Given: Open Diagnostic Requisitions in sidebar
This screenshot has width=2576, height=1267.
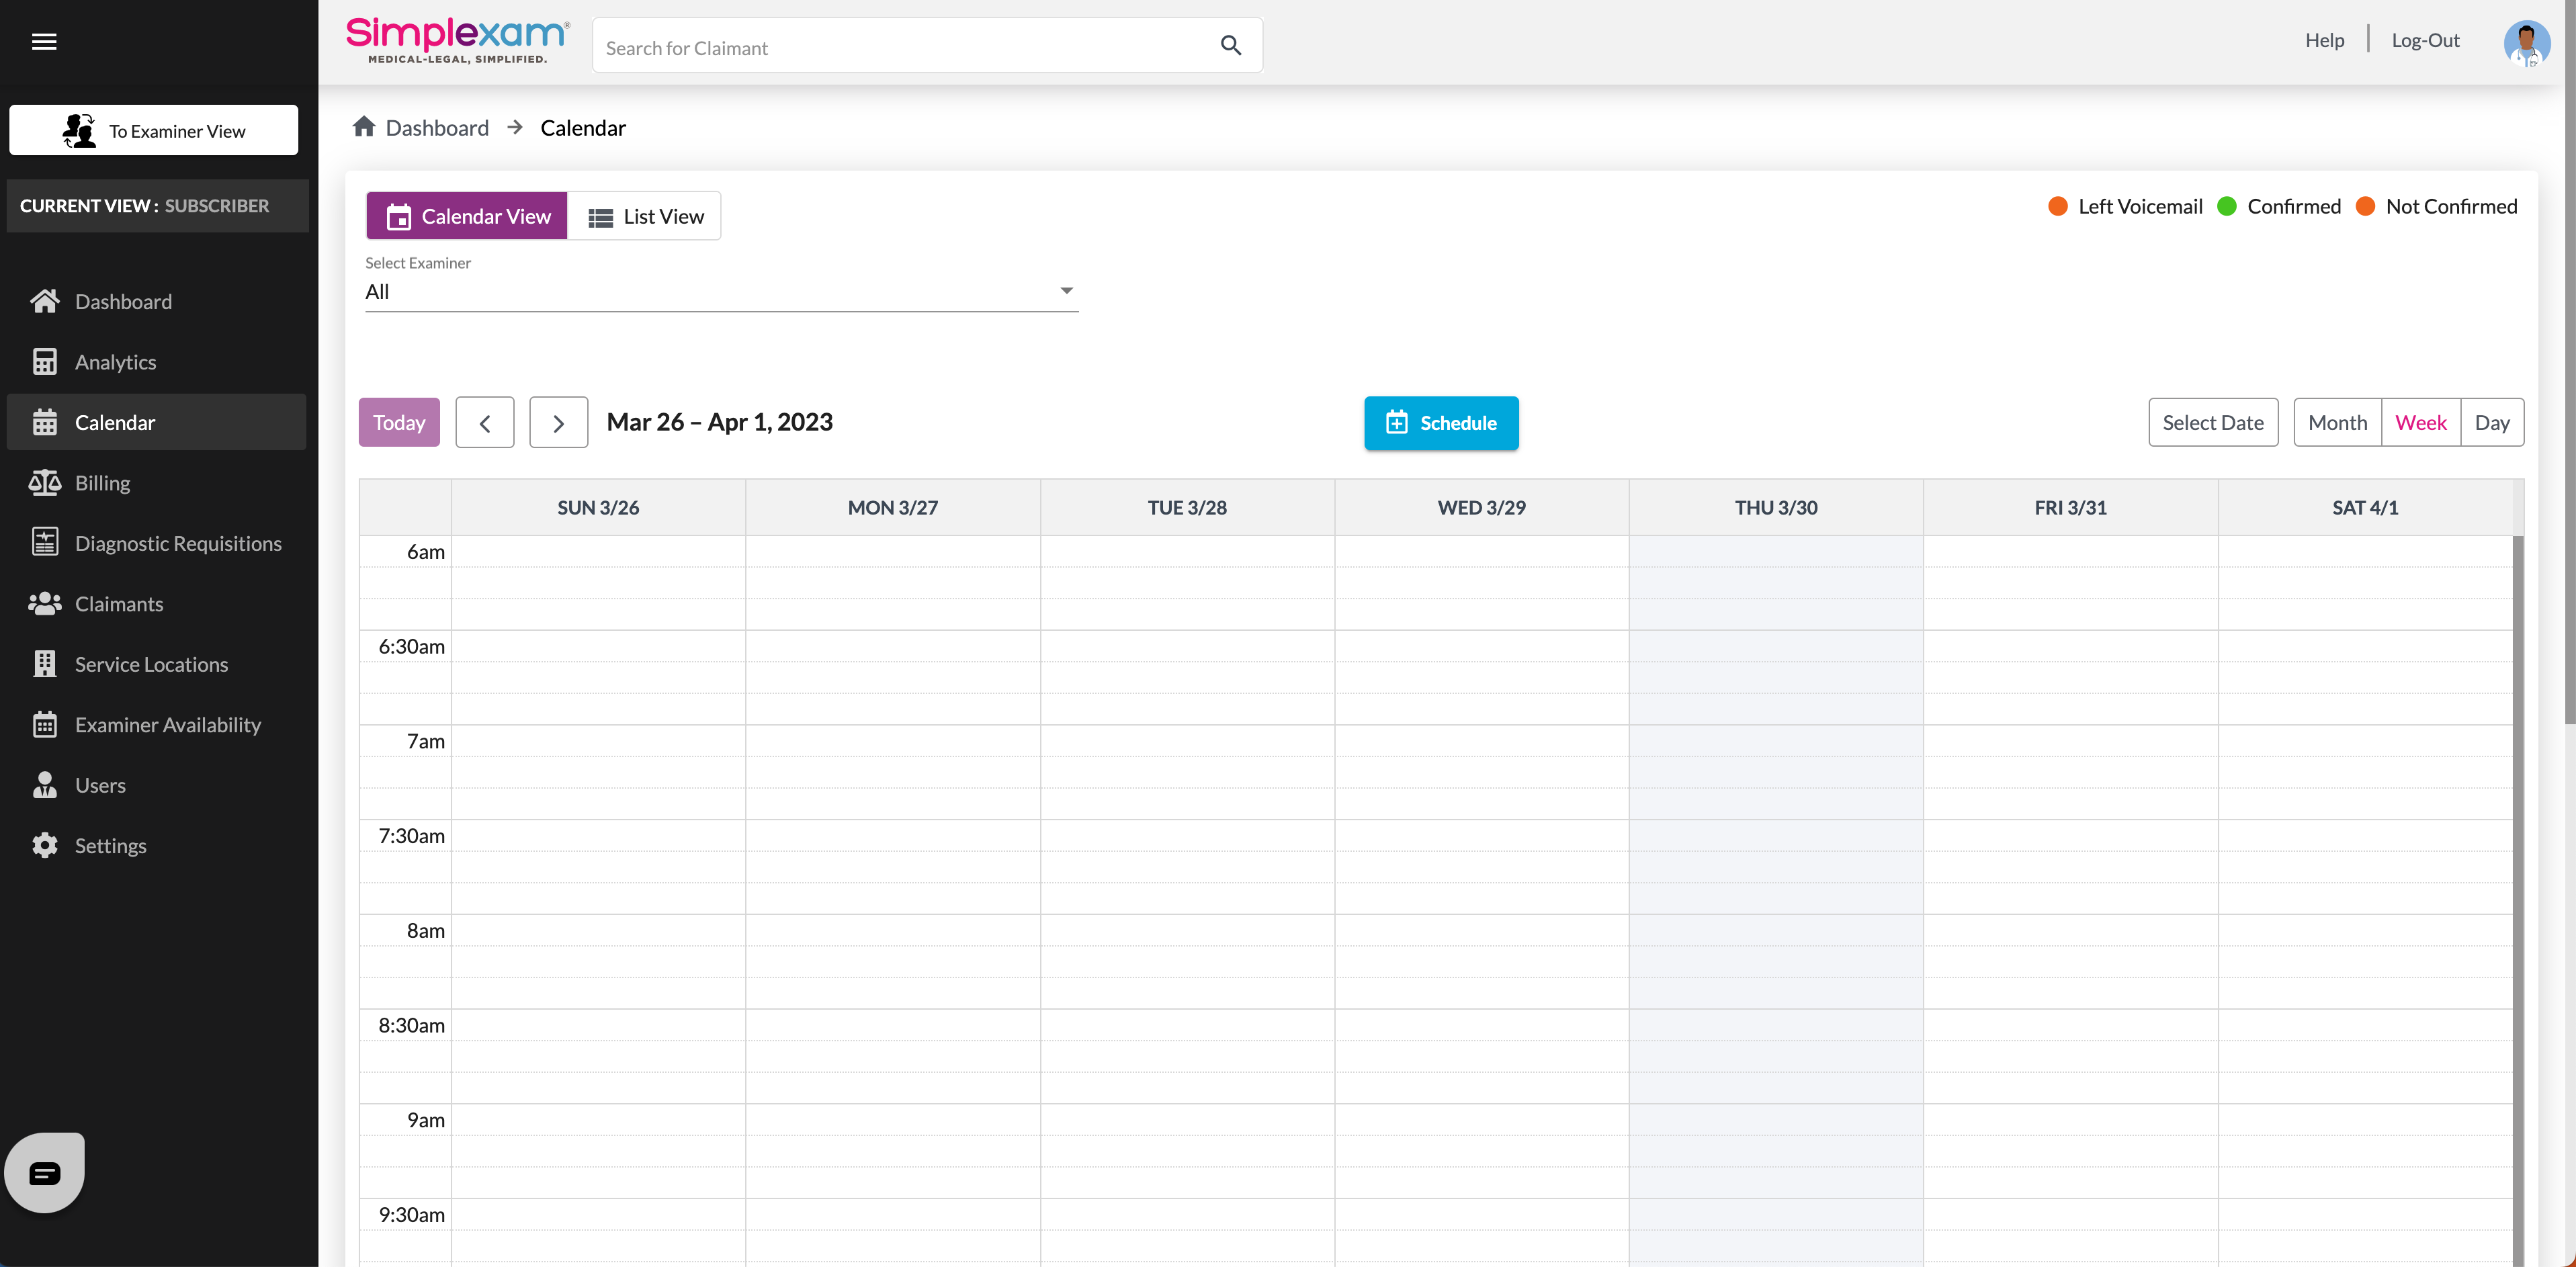Looking at the screenshot, I should (177, 543).
